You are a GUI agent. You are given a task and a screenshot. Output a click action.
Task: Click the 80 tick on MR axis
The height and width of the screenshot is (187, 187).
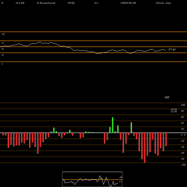pos(183,111)
